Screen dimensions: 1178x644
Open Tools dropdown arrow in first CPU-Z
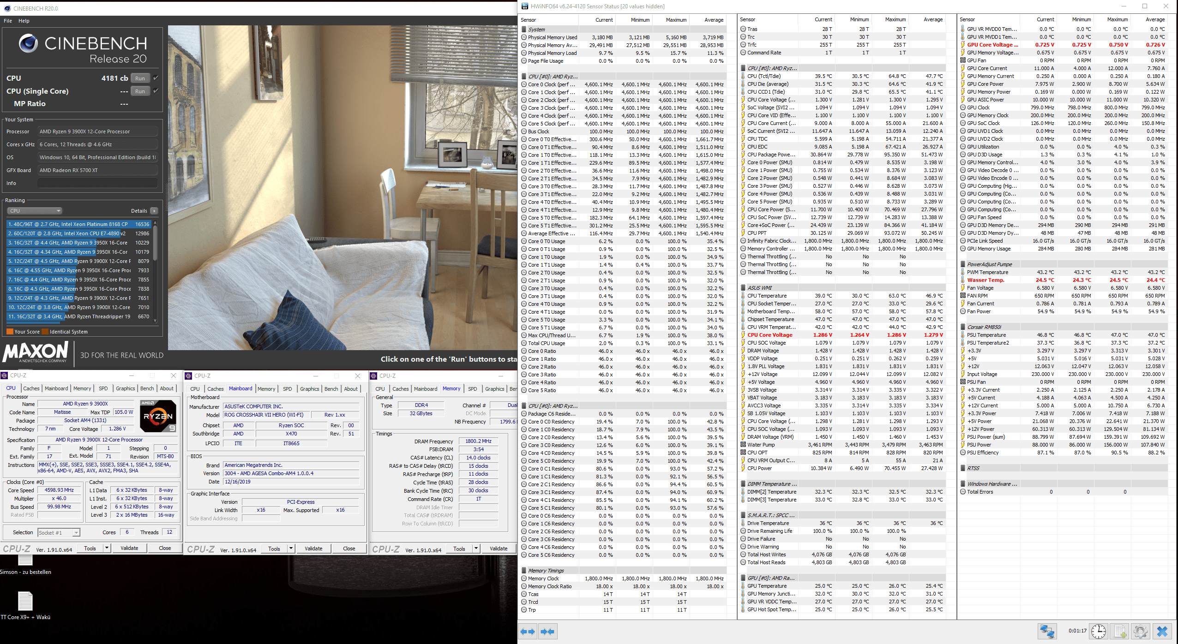pos(107,548)
